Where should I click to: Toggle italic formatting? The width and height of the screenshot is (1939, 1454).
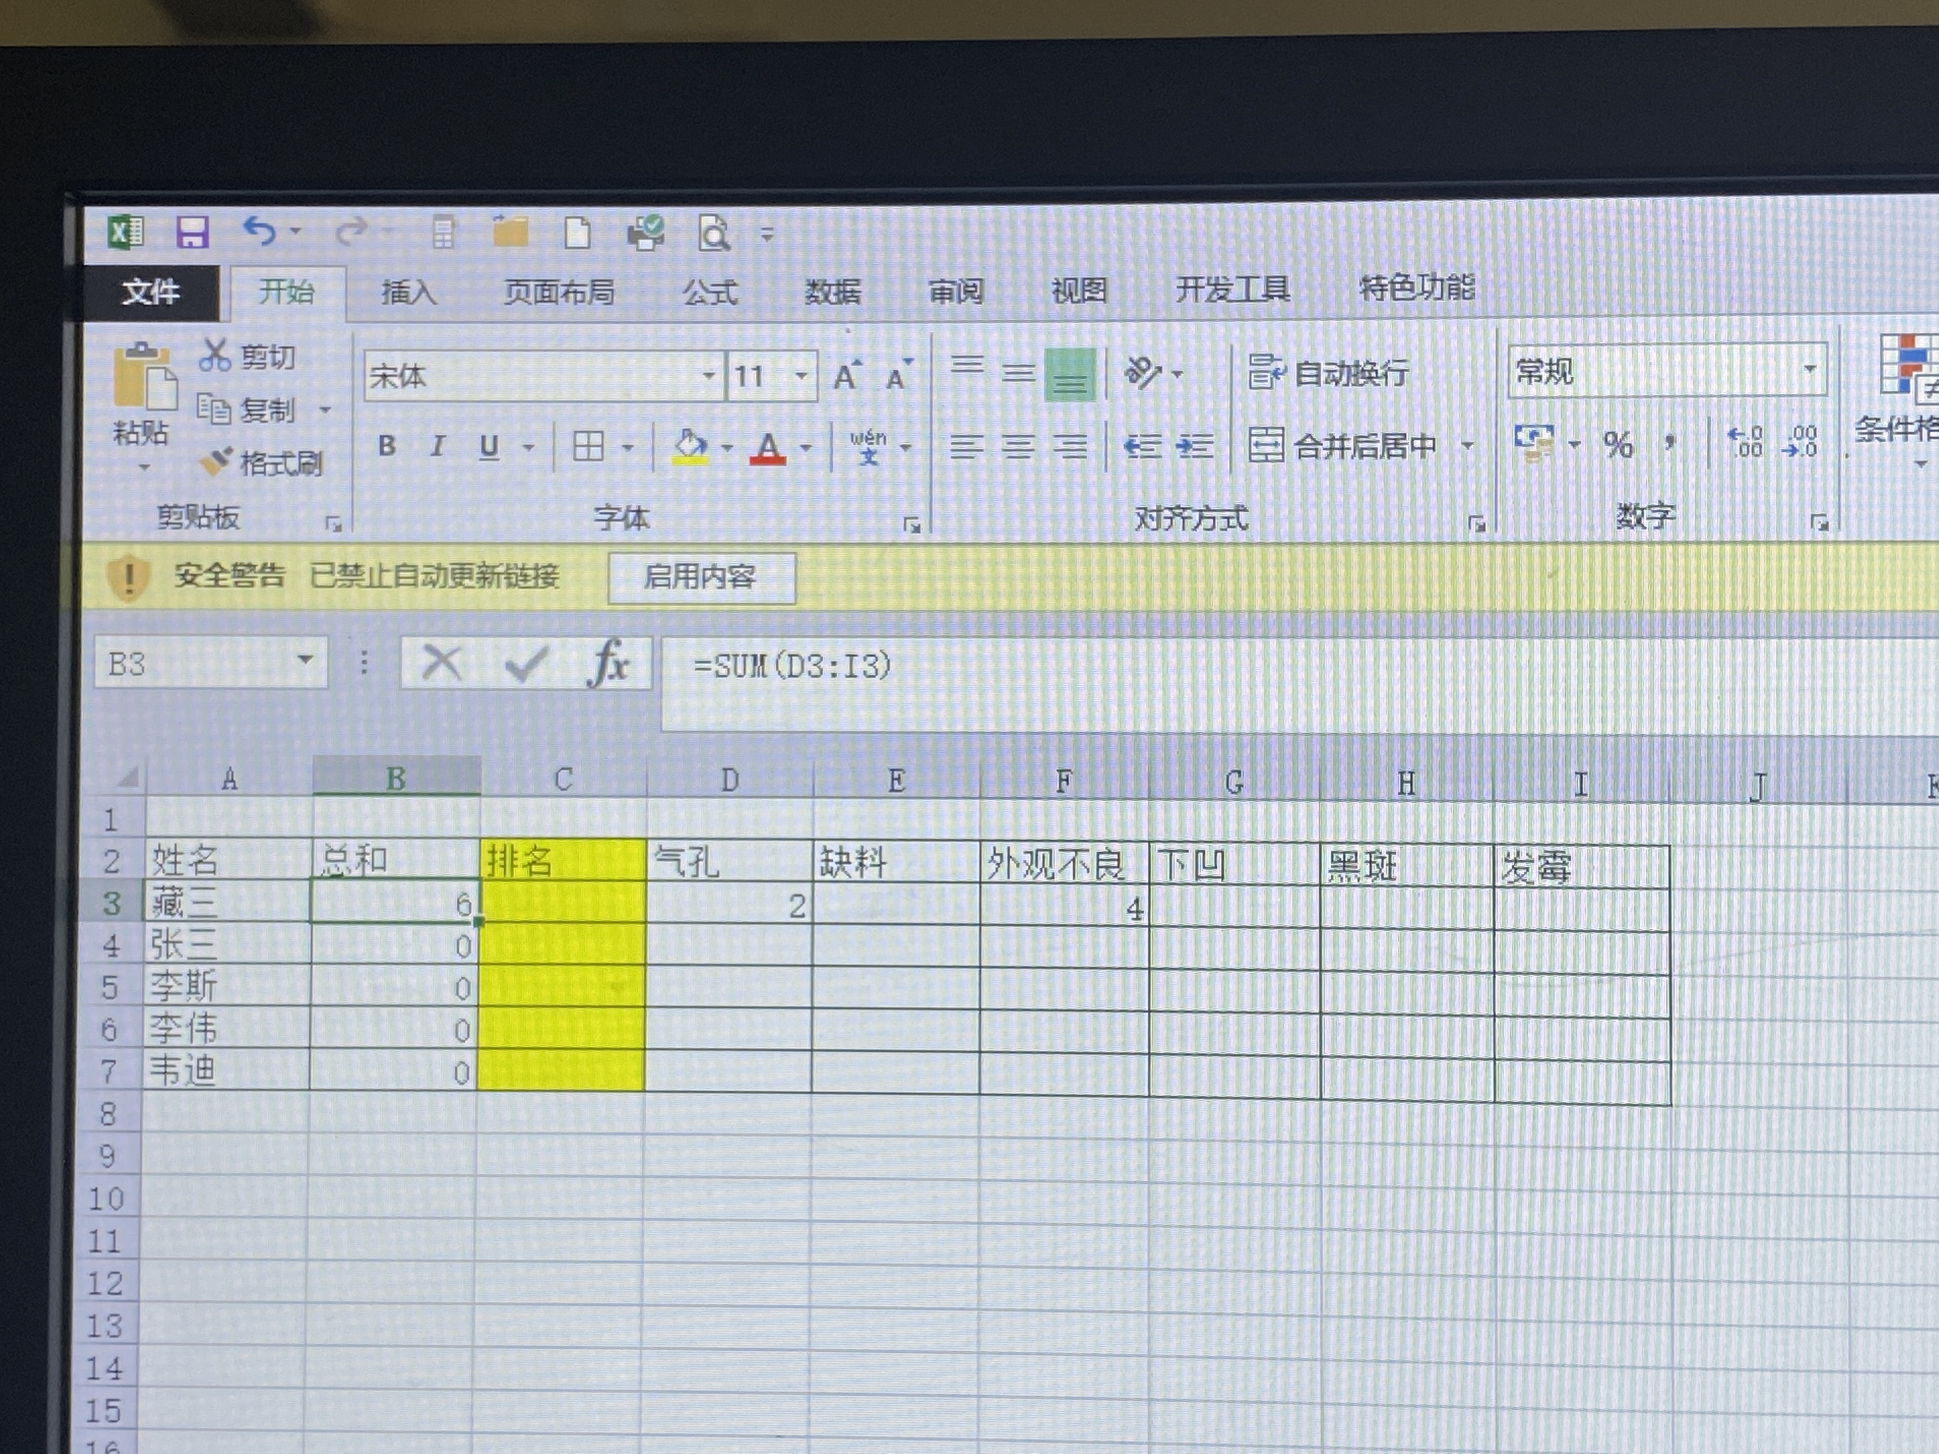[437, 447]
